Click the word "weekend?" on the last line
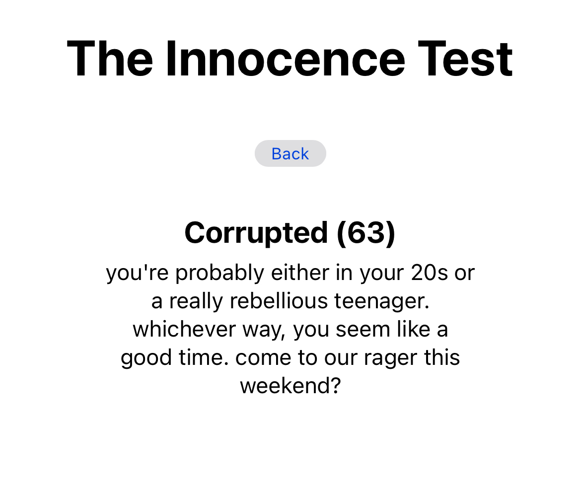581x488 pixels. point(290,386)
